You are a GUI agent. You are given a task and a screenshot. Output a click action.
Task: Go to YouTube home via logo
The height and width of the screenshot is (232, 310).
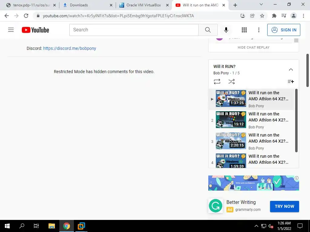click(x=35, y=30)
